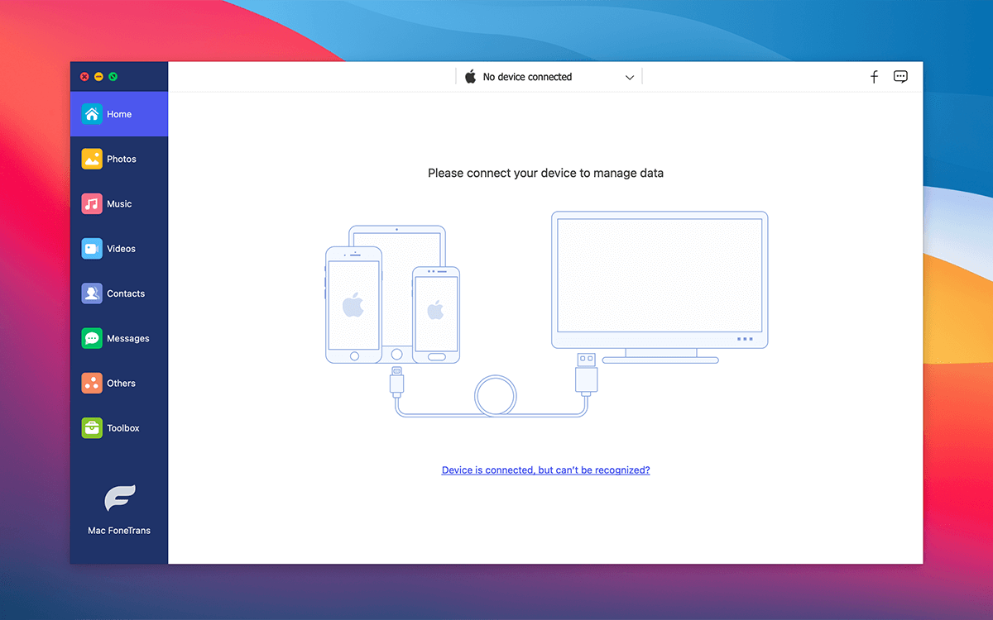993x620 pixels.
Task: Click the orange Others icon
Action: (x=92, y=383)
